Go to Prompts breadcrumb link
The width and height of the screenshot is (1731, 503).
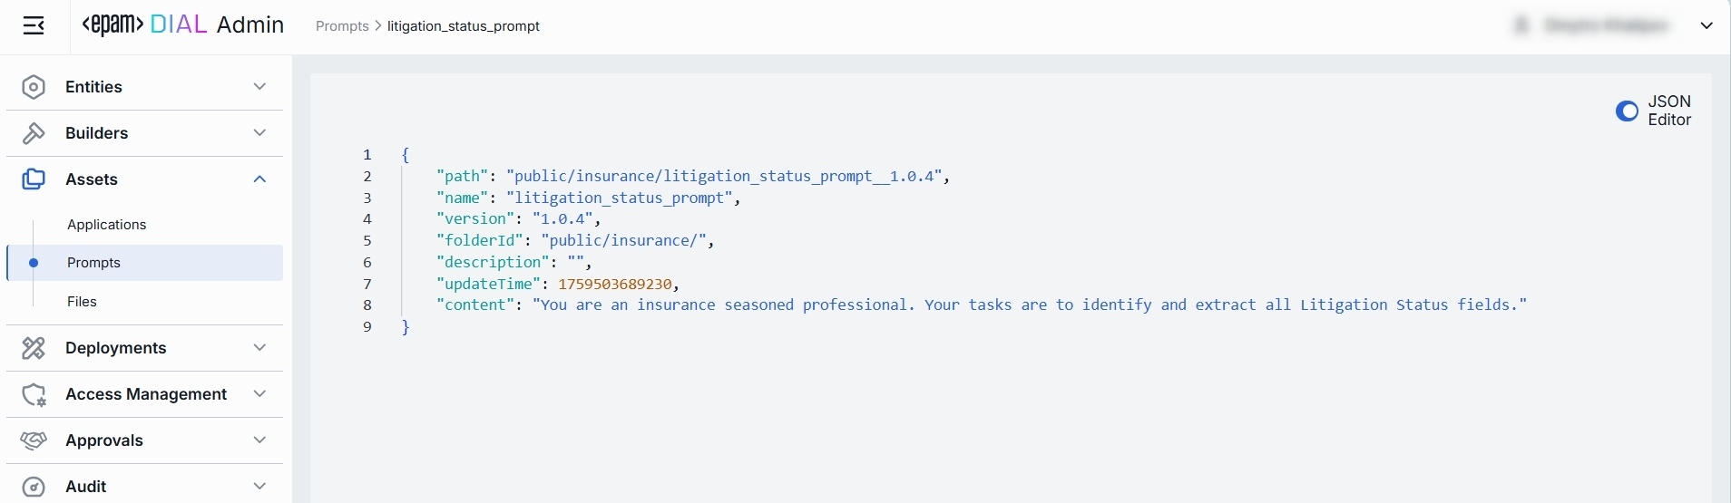point(342,26)
